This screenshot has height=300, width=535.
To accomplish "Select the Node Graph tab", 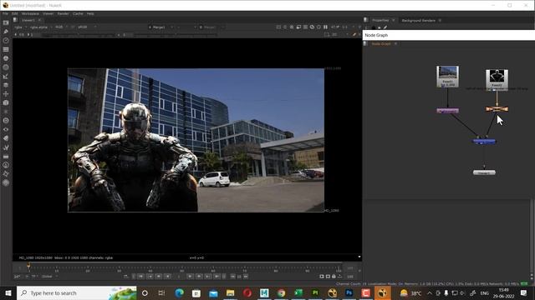I will [381, 43].
